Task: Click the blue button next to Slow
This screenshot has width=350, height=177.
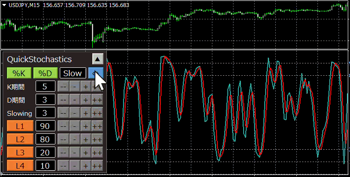Action: coord(96,73)
